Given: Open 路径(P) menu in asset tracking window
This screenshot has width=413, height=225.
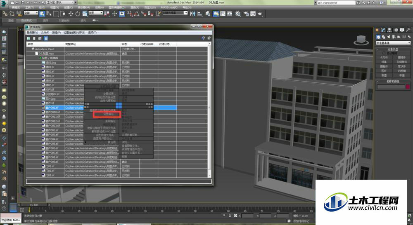Looking at the screenshot, I should pos(56,33).
